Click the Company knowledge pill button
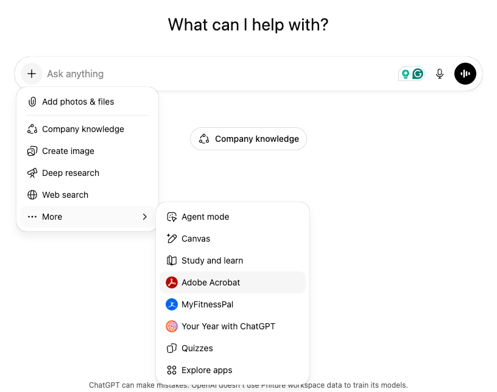The width and height of the screenshot is (497, 392). pyautogui.click(x=248, y=139)
